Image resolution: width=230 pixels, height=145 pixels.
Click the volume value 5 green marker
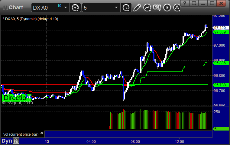point(221,129)
